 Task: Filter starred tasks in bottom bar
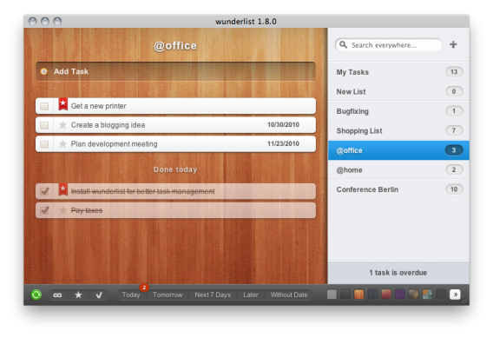pos(78,295)
